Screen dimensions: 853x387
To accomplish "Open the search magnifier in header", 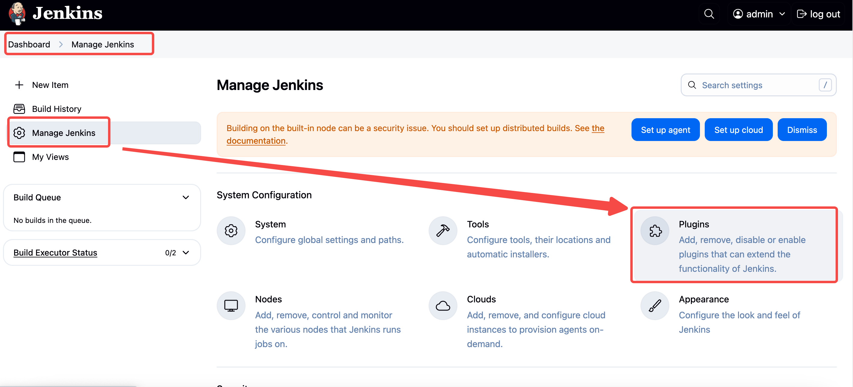I will pos(709,14).
